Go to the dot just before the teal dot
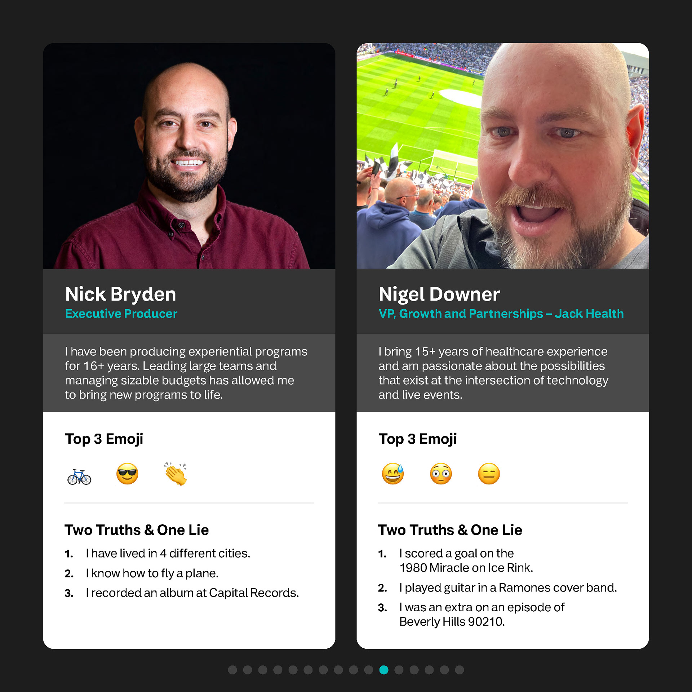The width and height of the screenshot is (692, 692). (x=369, y=670)
